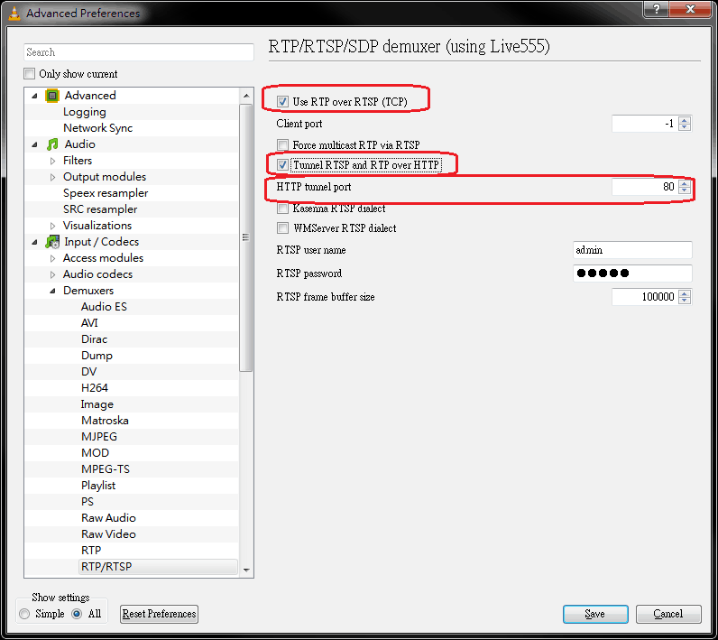Click the HTTP tunnel port number field
The image size is (718, 640).
(645, 187)
